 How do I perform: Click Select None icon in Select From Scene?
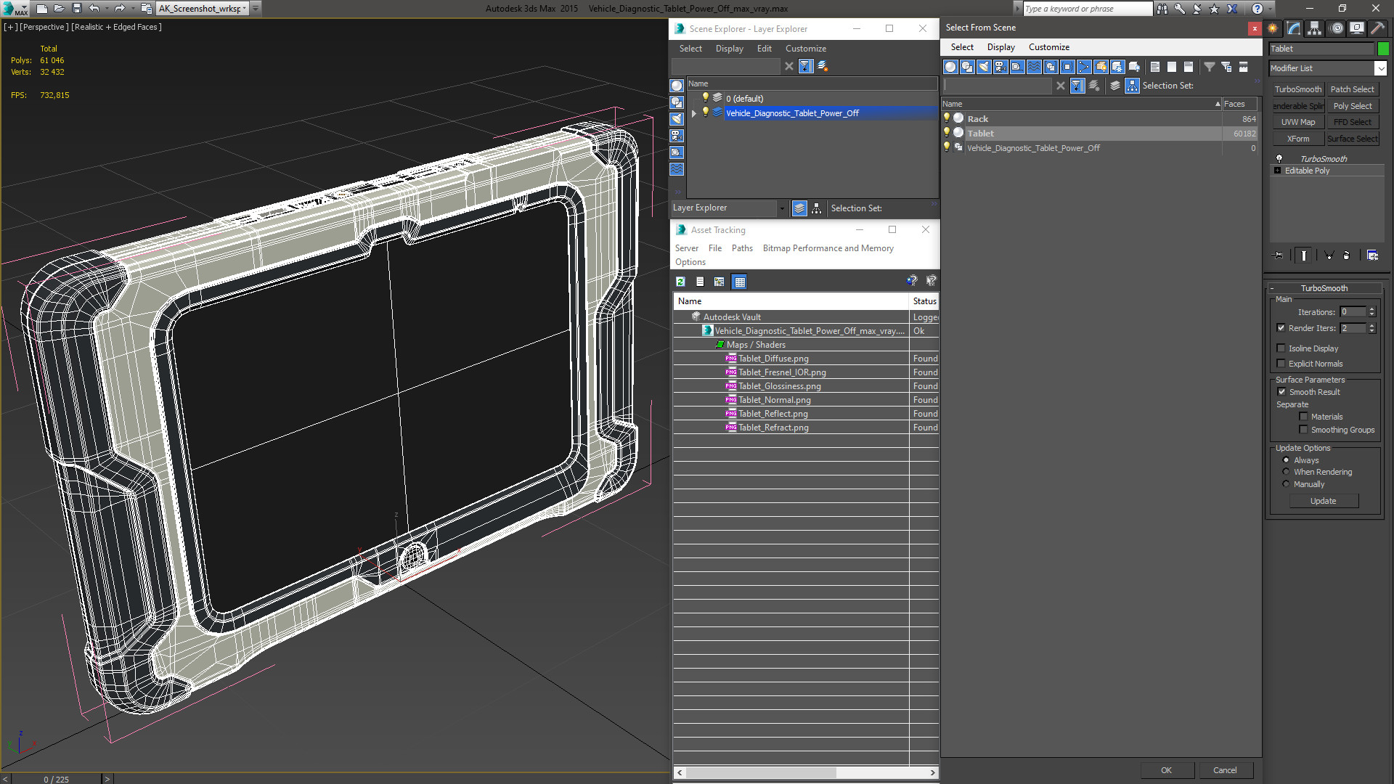(1172, 67)
